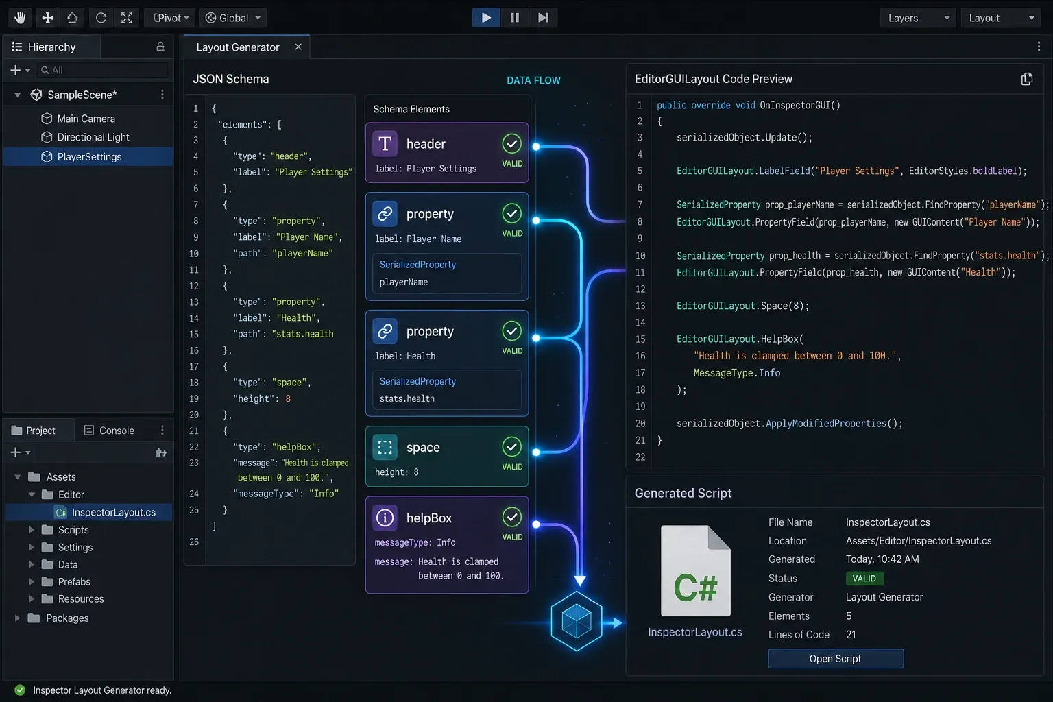This screenshot has width=1053, height=702.
Task: Click the header element T icon
Action: (x=385, y=144)
